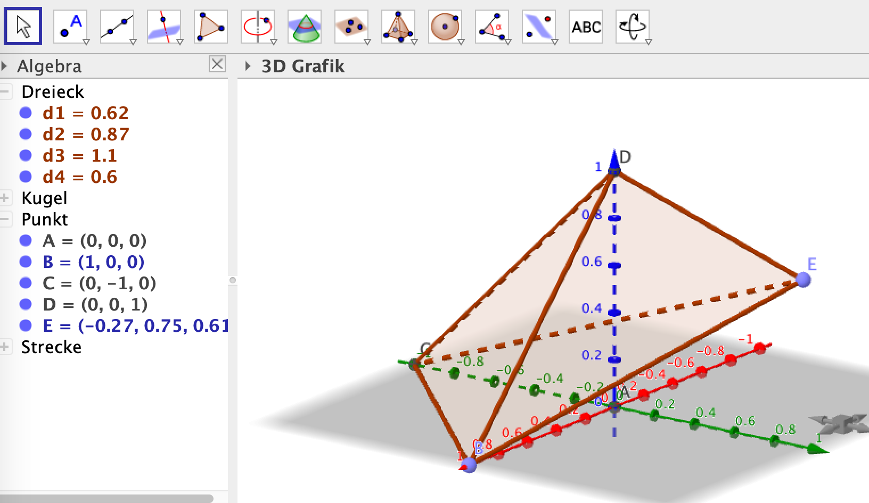Click the Algebra panel disclosure triangle
Screen dimensions: 869x503
pos(5,65)
